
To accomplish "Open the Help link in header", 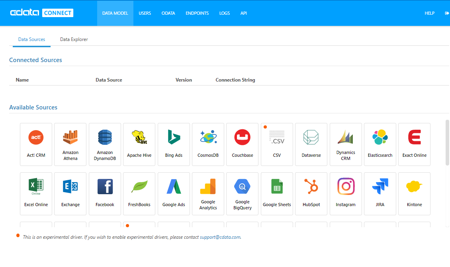I will [x=429, y=13].
